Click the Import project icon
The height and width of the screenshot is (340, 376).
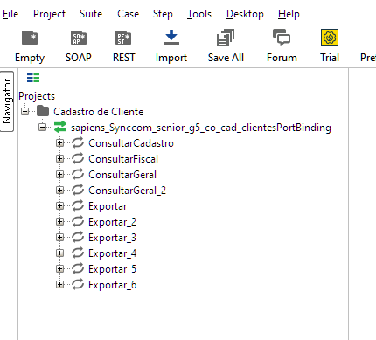click(171, 38)
